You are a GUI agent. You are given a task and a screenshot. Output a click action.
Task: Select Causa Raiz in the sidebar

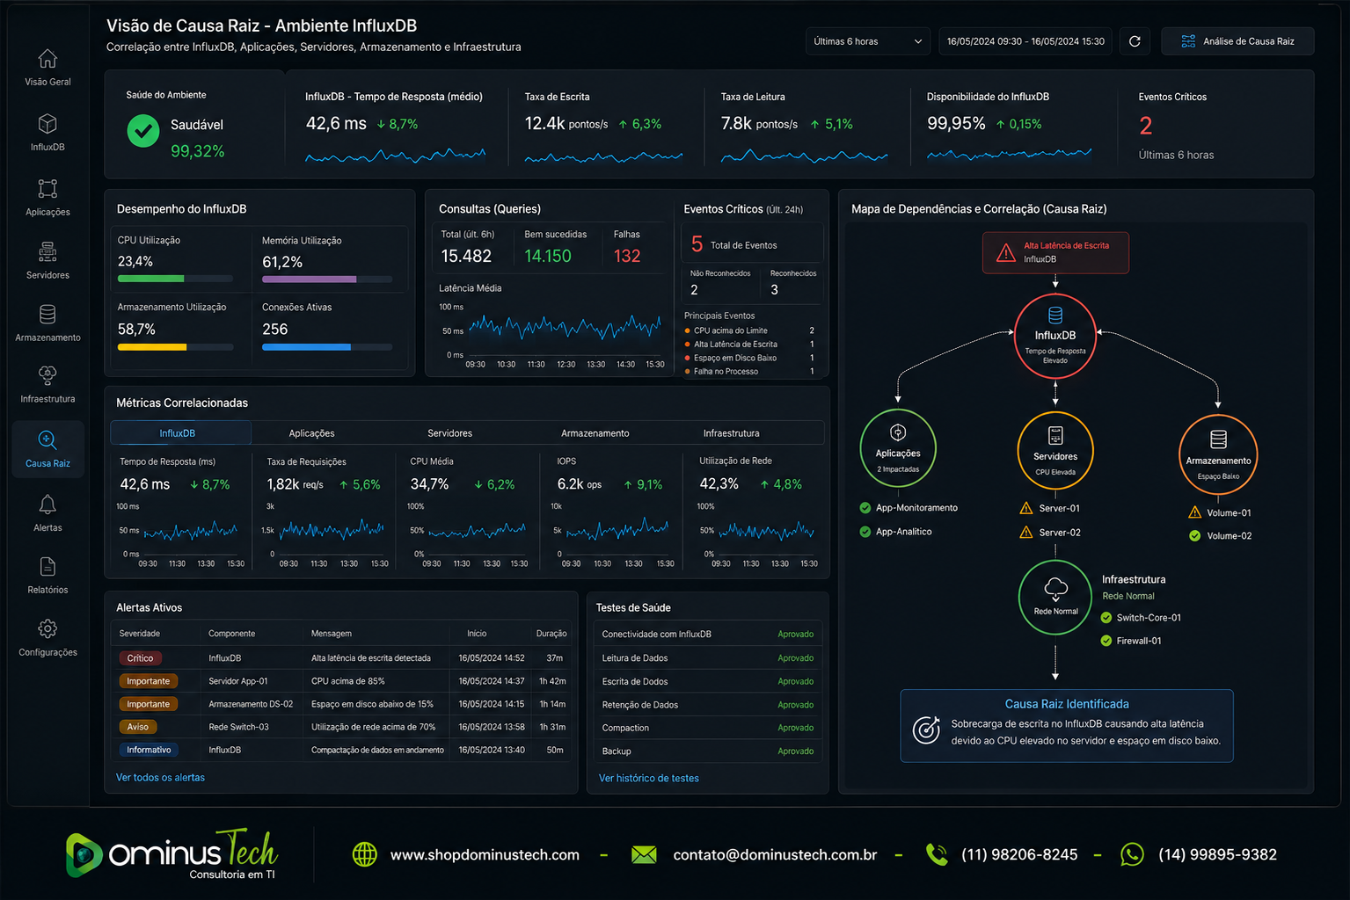click(x=47, y=449)
